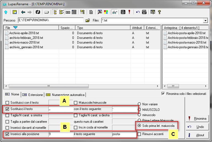Click the Rinomina button

pos(197,119)
